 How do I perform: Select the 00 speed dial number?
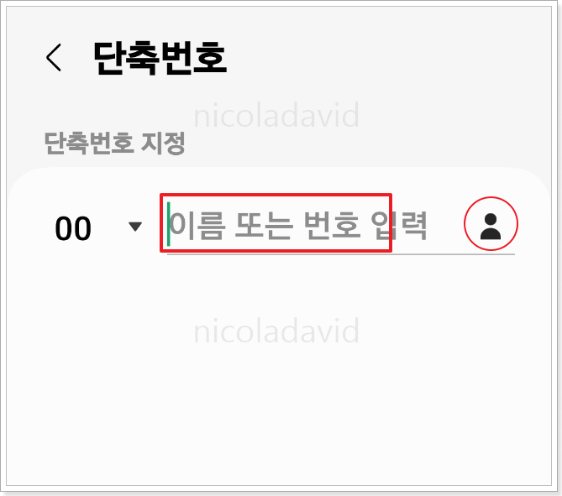pyautogui.click(x=73, y=228)
